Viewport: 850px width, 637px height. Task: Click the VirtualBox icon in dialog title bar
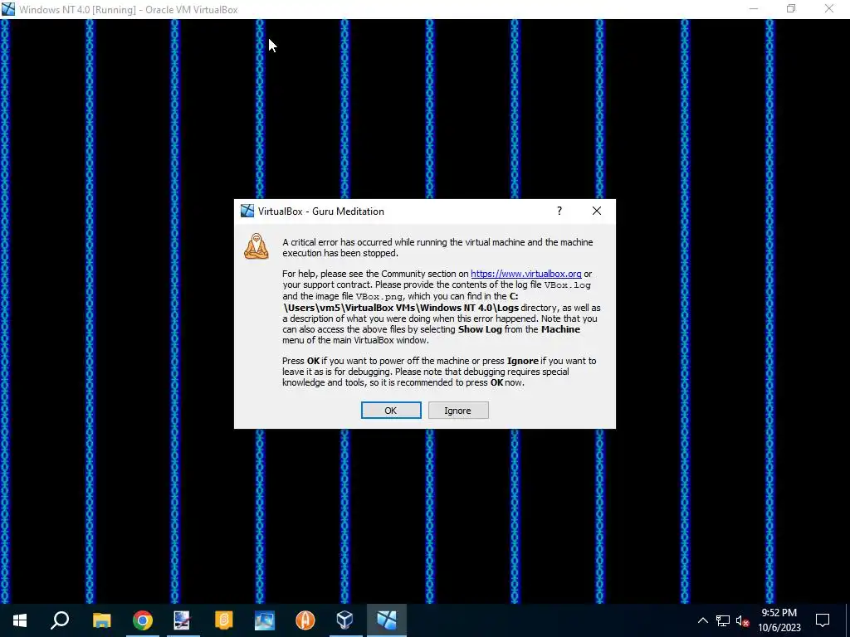[247, 211]
